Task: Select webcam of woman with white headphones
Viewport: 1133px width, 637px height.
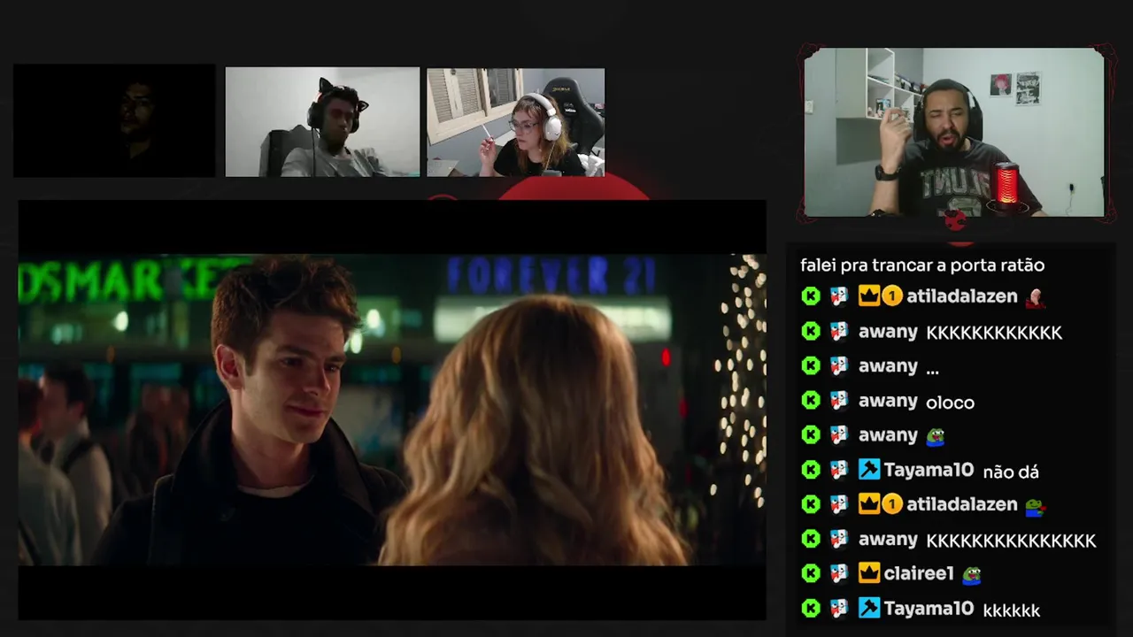Action: tap(515, 122)
